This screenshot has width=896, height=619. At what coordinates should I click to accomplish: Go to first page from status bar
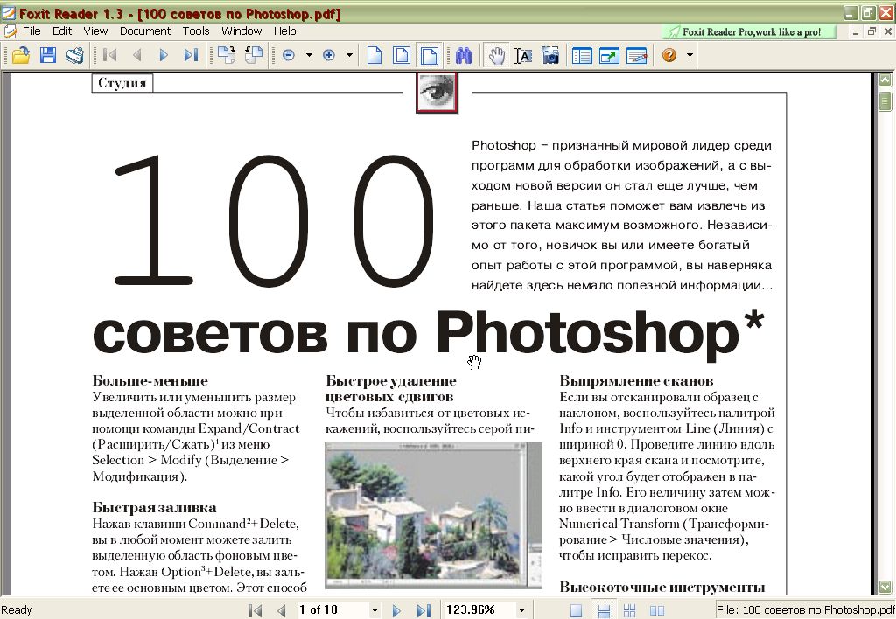point(255,610)
